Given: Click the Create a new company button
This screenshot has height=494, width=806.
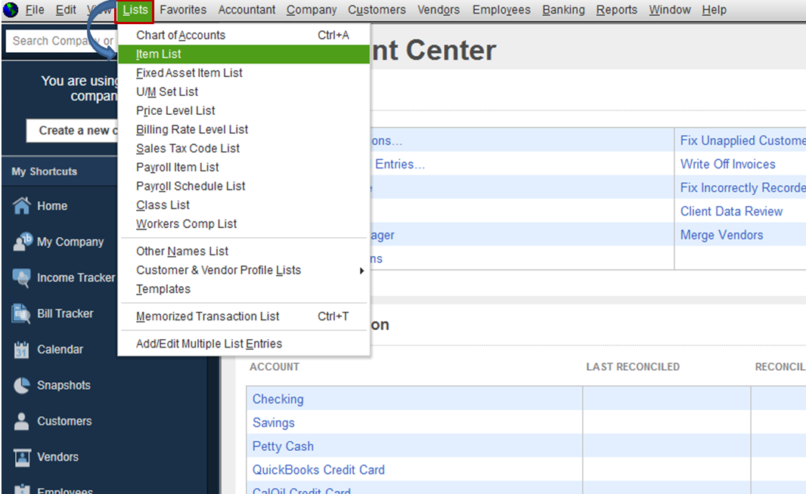Looking at the screenshot, I should click(x=72, y=131).
